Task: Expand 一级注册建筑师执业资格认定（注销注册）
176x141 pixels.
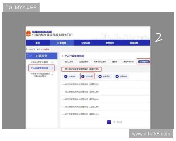Action: click(x=81, y=107)
